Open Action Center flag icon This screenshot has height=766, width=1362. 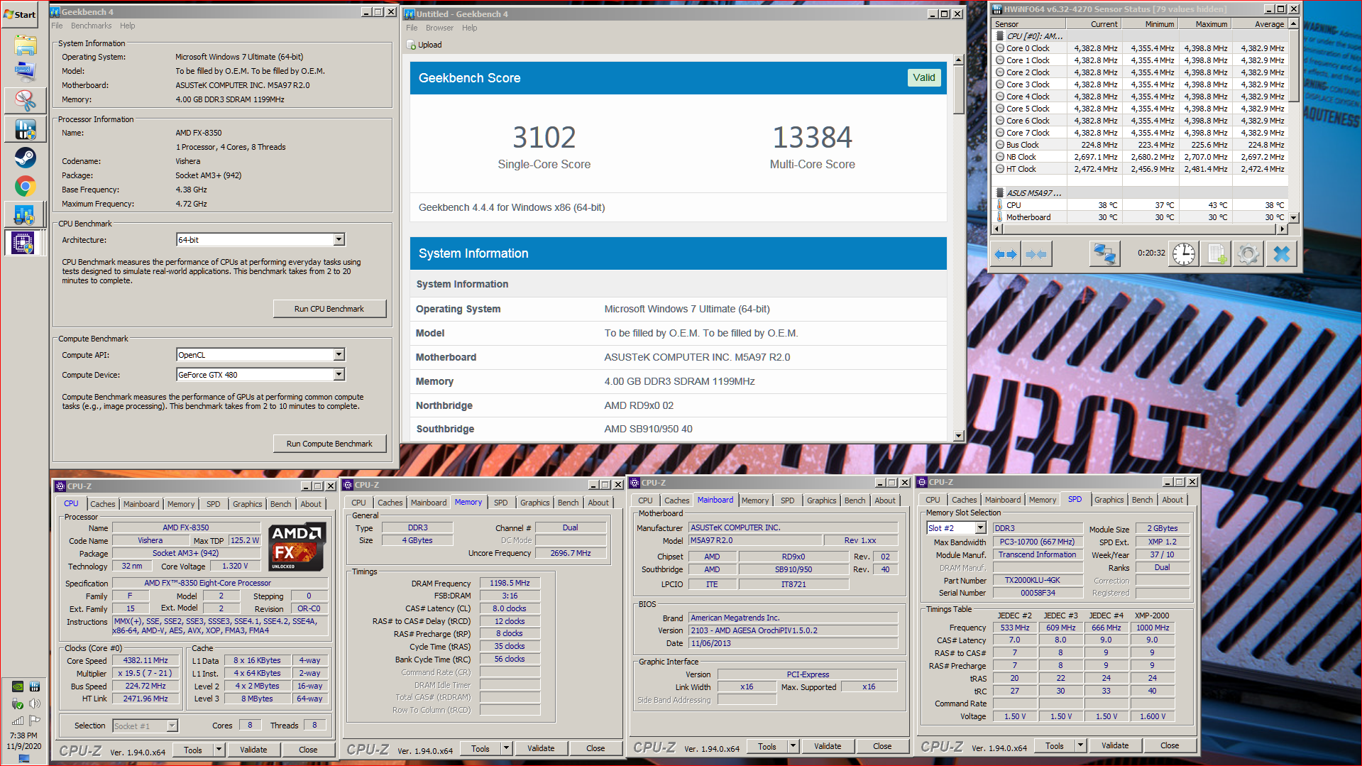tap(34, 720)
